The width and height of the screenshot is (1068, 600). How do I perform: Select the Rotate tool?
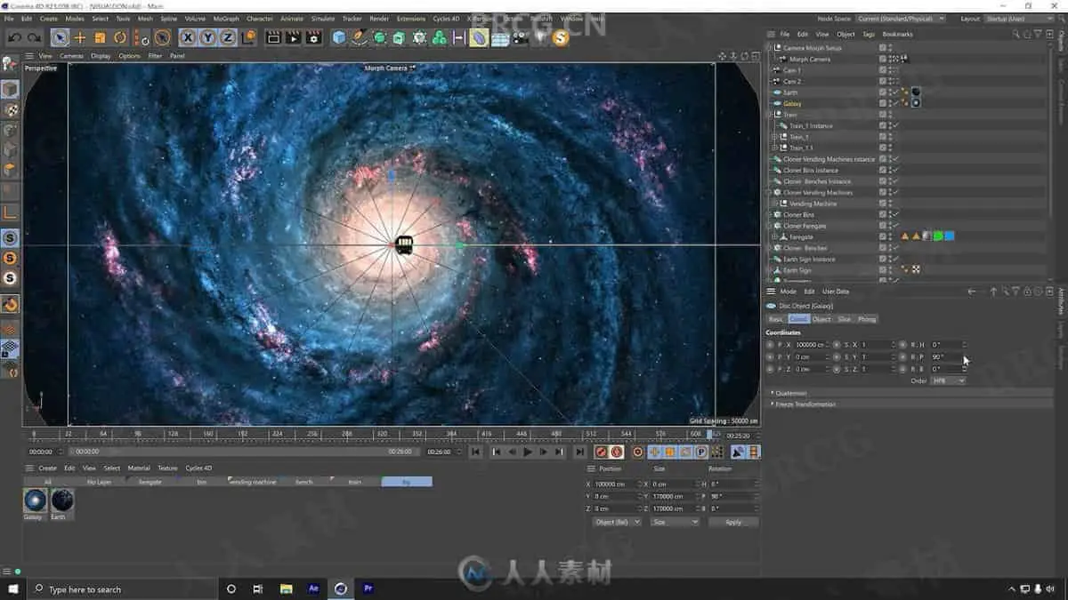pos(120,37)
